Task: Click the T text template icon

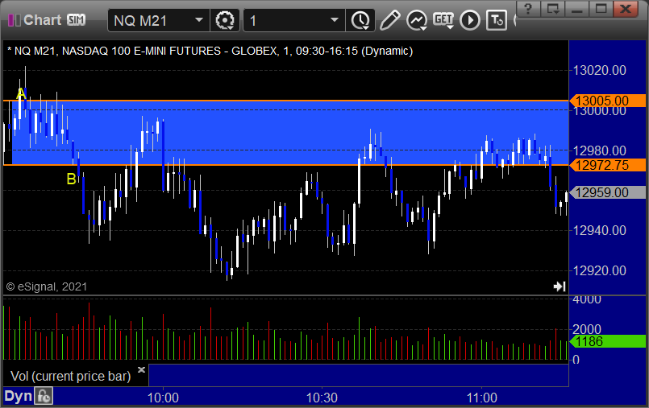Action: pos(497,20)
